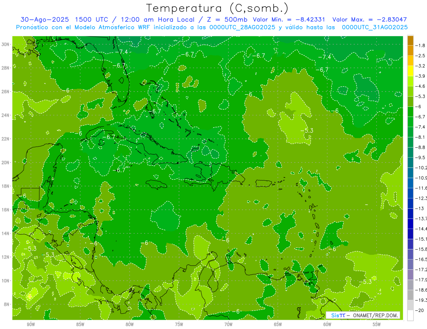Click the '16N' latitude axis label
Viewport: 427px width, 329px height.
[x=6, y=210]
